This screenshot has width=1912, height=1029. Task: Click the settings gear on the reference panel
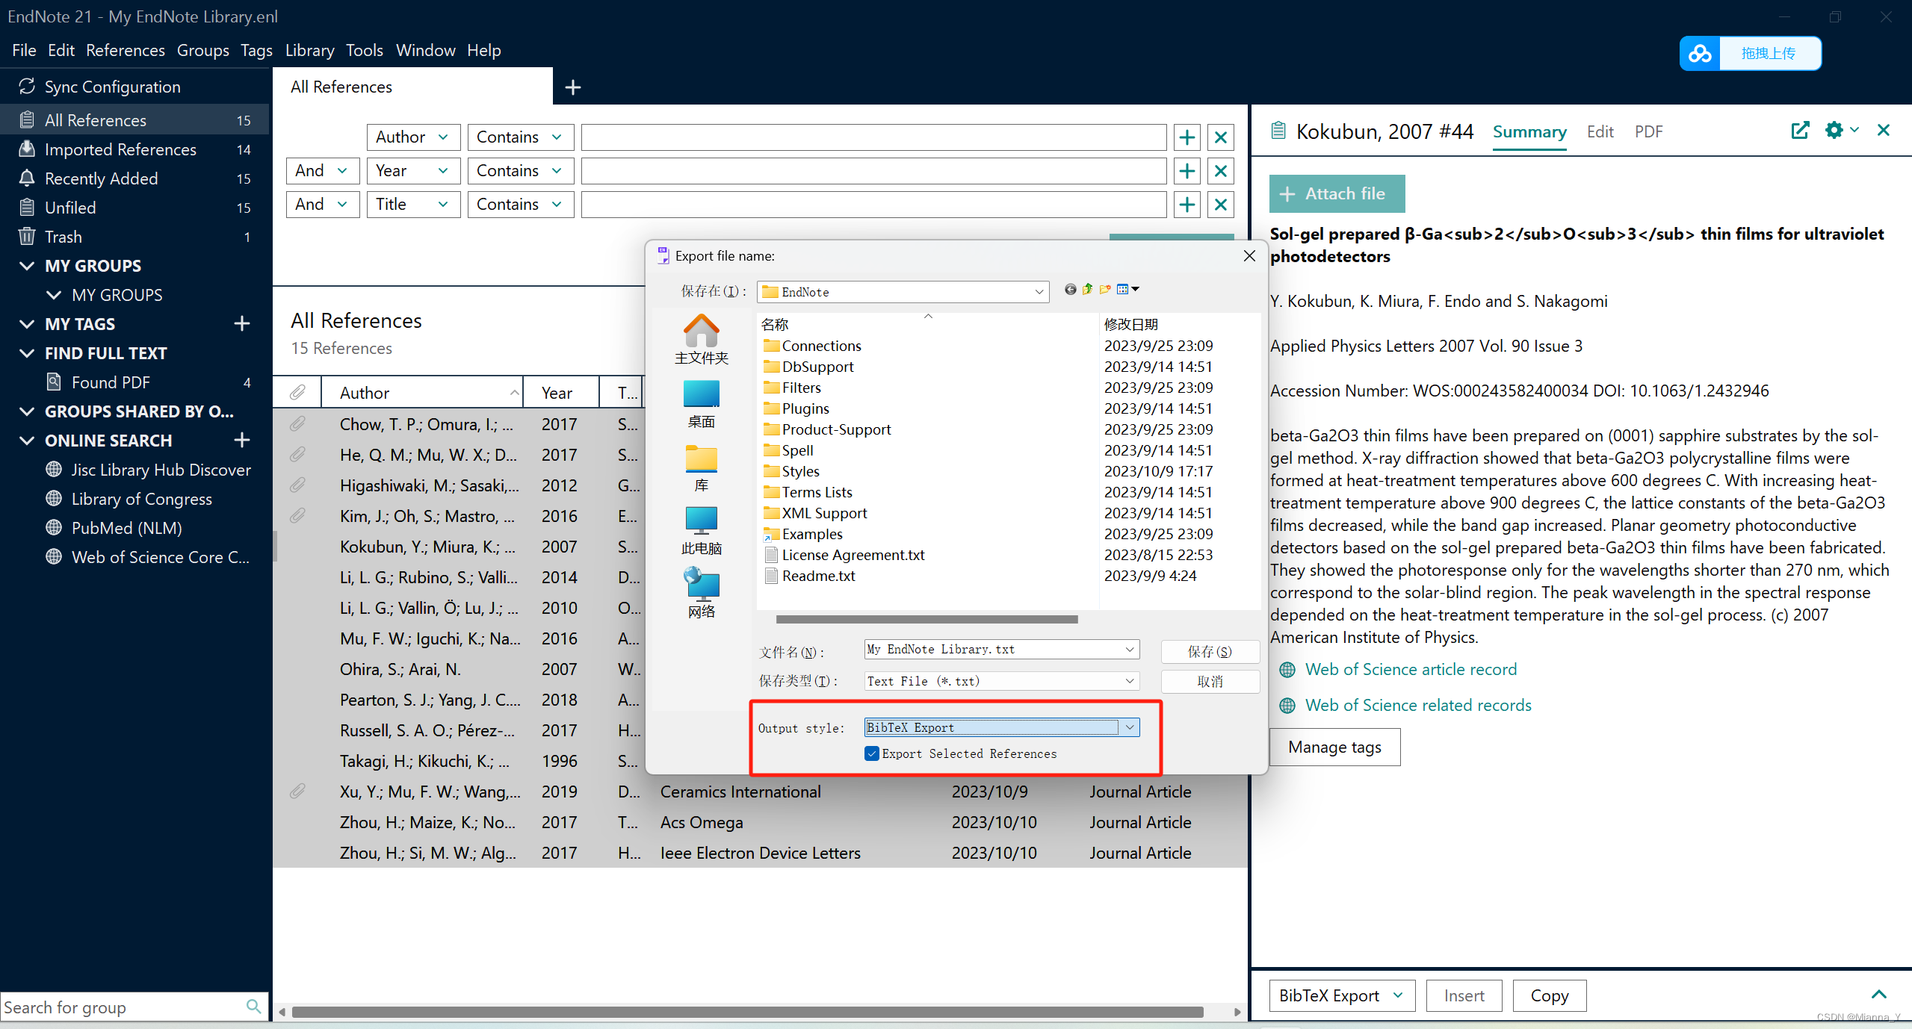(x=1833, y=130)
